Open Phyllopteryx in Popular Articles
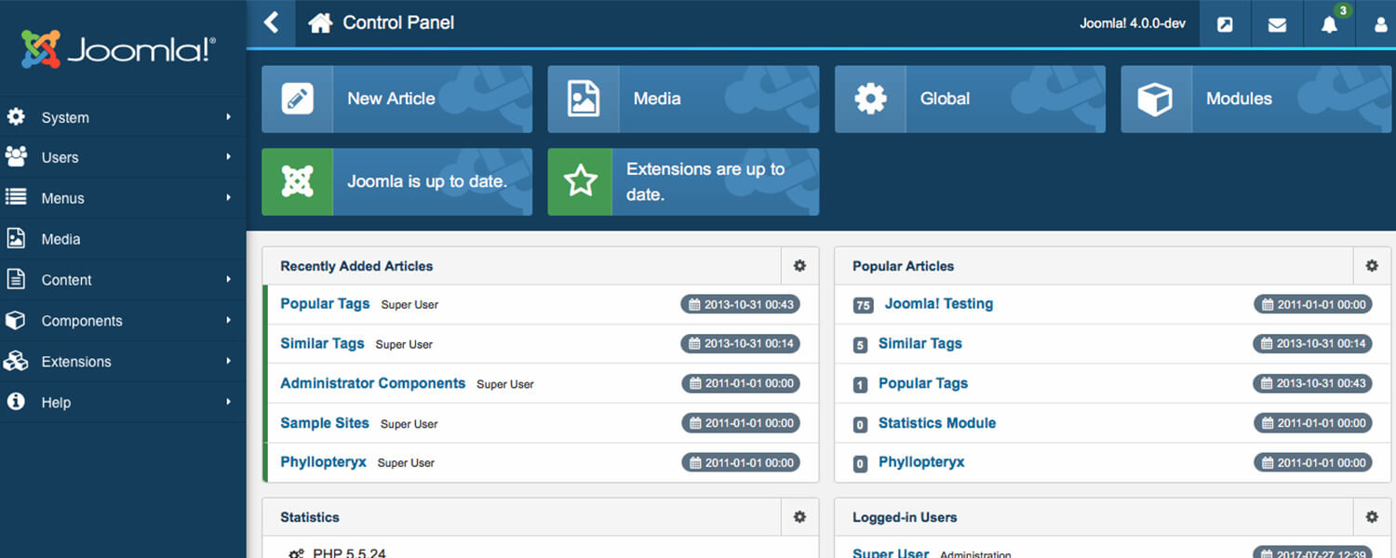1396x558 pixels. point(921,462)
